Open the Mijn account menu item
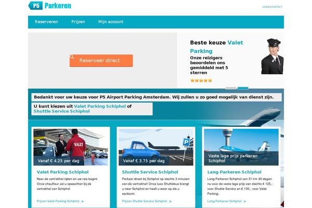 [111, 22]
